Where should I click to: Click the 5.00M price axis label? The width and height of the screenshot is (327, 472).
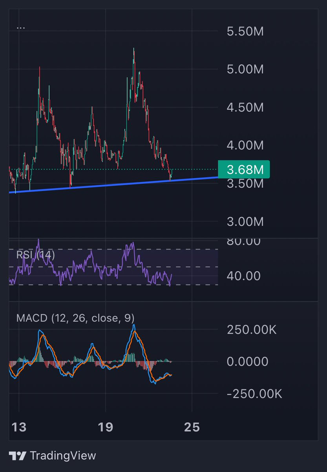tap(245, 70)
